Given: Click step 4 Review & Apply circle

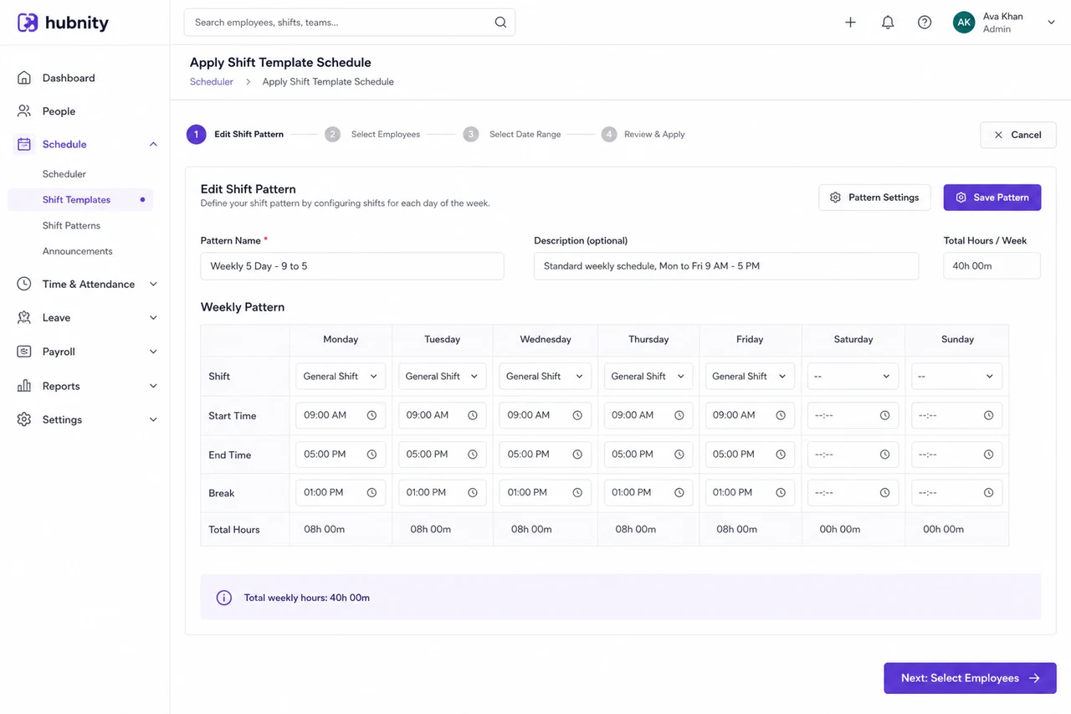Looking at the screenshot, I should (x=609, y=134).
